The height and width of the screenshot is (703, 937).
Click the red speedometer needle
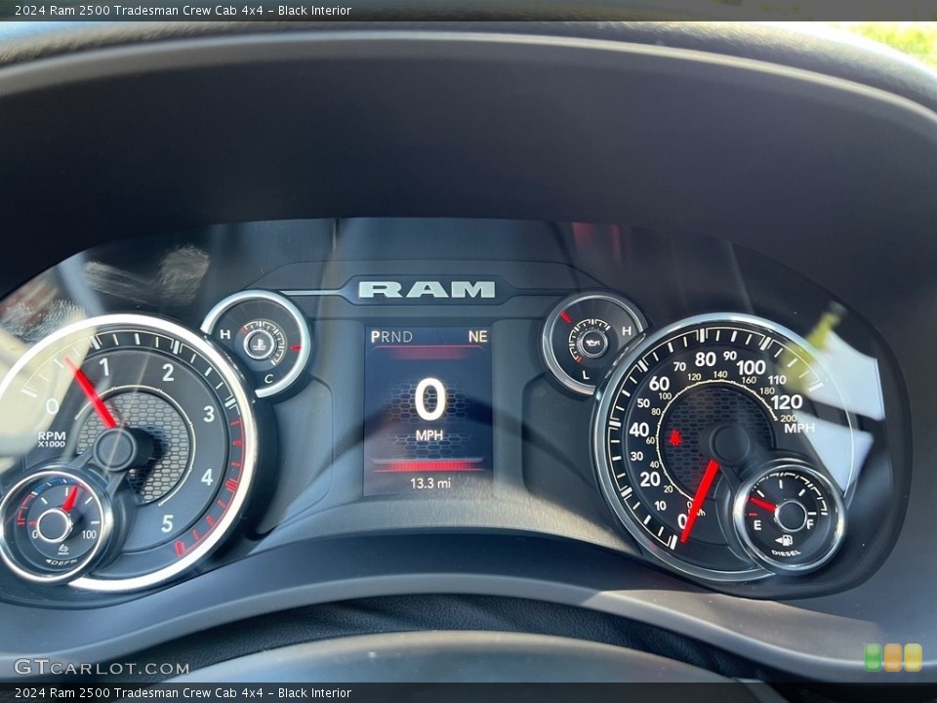700,501
